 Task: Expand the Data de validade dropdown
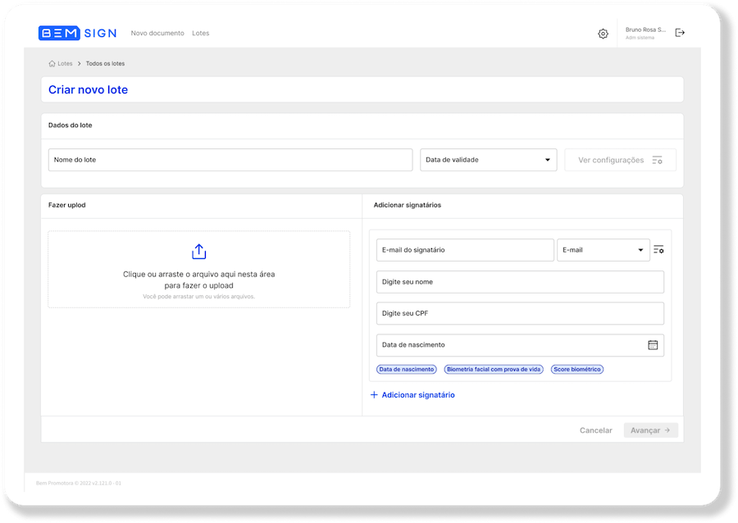point(488,160)
